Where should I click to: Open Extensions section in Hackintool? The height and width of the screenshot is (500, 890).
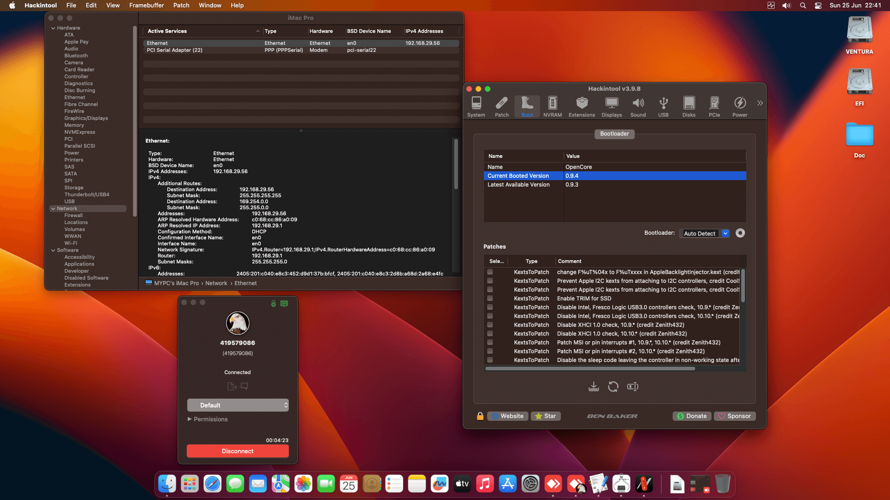[582, 107]
